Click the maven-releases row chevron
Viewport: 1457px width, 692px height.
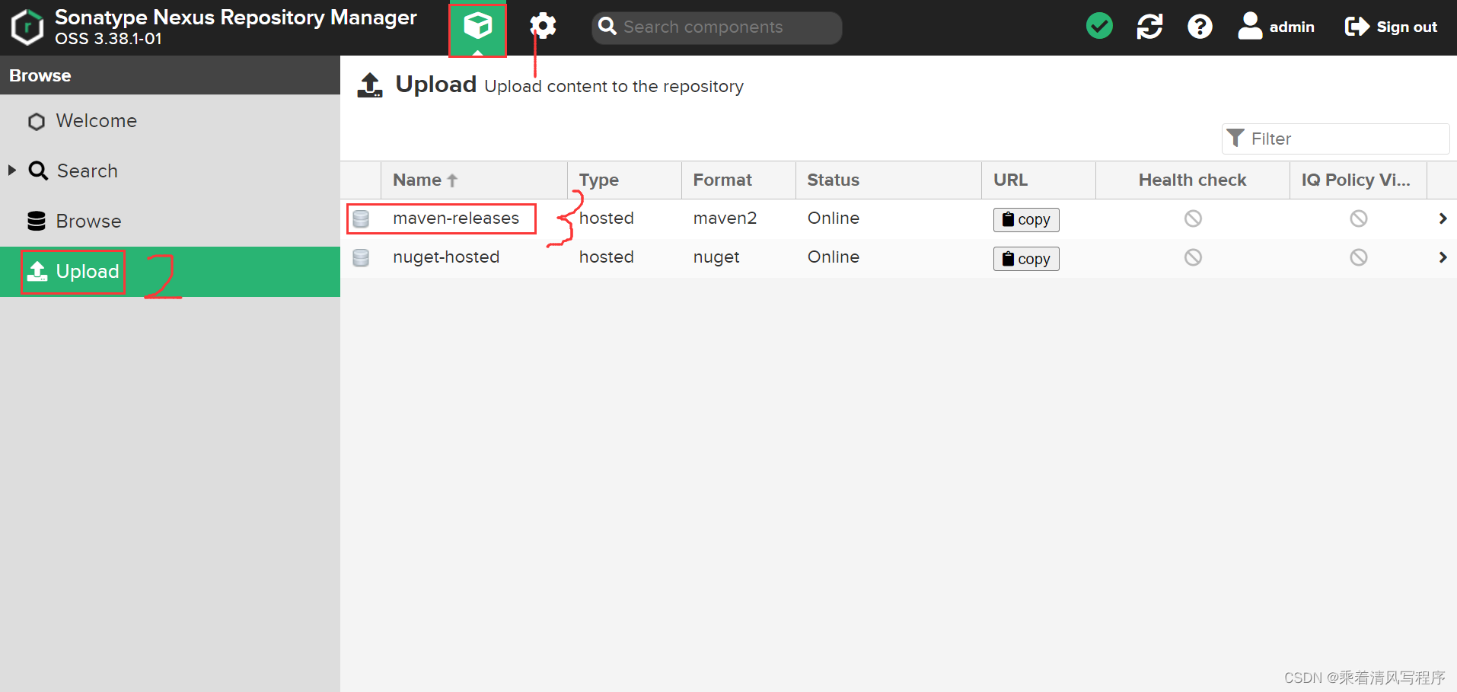pos(1443,218)
